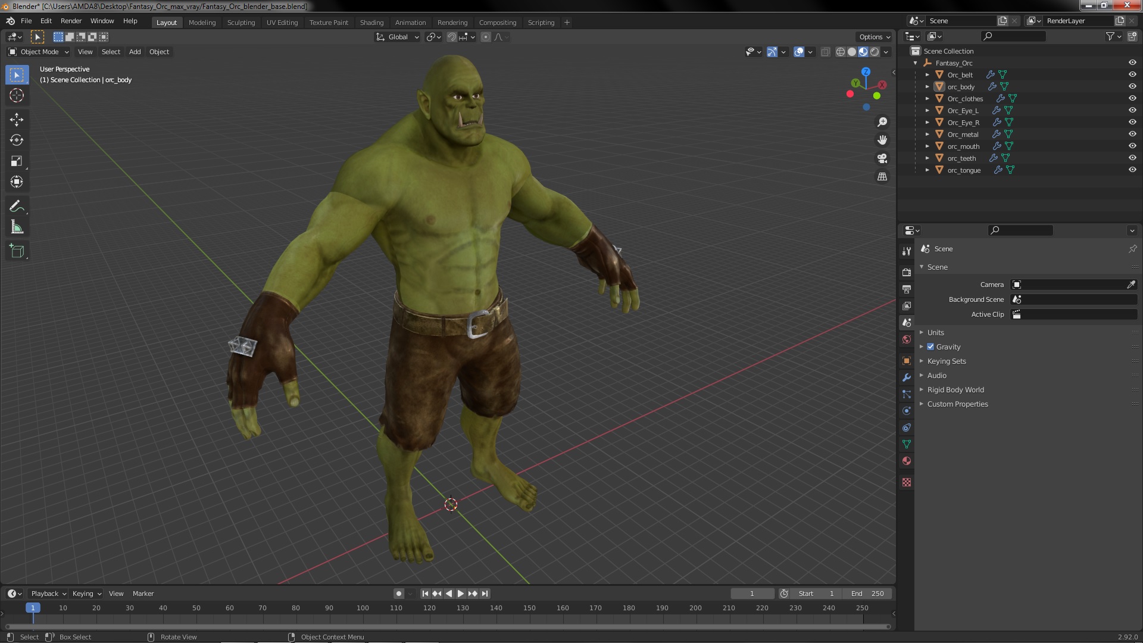
Task: Select the Move tool
Action: tap(17, 120)
